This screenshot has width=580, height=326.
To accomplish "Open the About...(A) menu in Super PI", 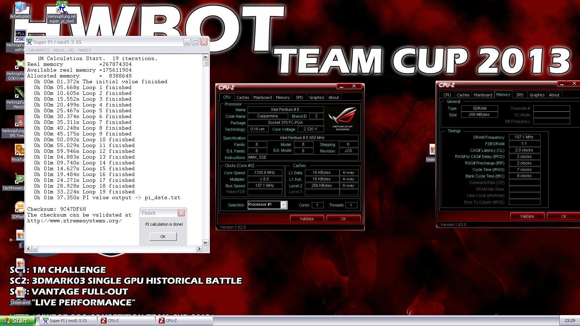I will [63, 50].
